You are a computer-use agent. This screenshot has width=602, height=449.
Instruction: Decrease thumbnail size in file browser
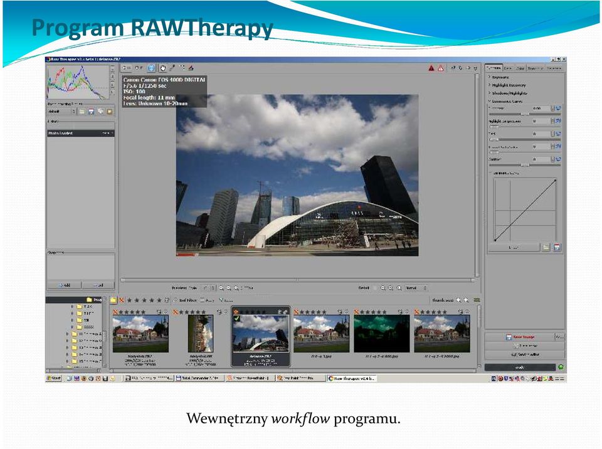click(459, 300)
